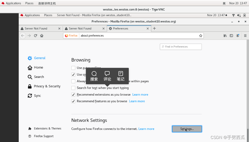Toggle the Always checkbox for cursor keys
This screenshot has width=249, height=142.
click(73, 81)
